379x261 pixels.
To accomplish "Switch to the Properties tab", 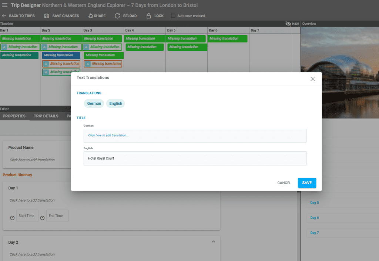I will [14, 116].
